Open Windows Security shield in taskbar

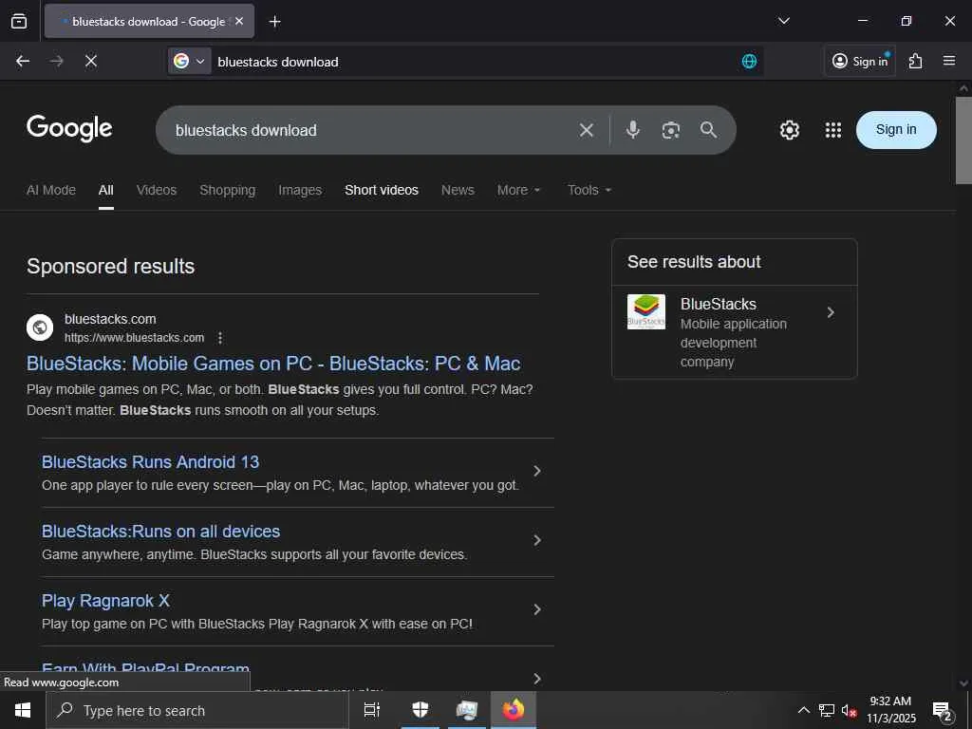coord(421,710)
